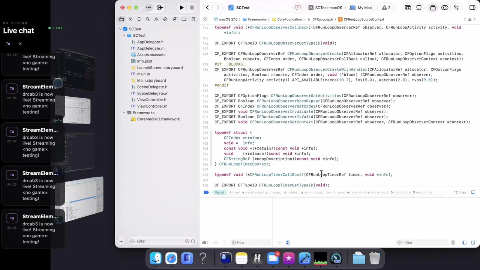Image resolution: width=480 pixels, height=270 pixels.
Task: Select the Project navigator folder tab
Action: coord(121,19)
